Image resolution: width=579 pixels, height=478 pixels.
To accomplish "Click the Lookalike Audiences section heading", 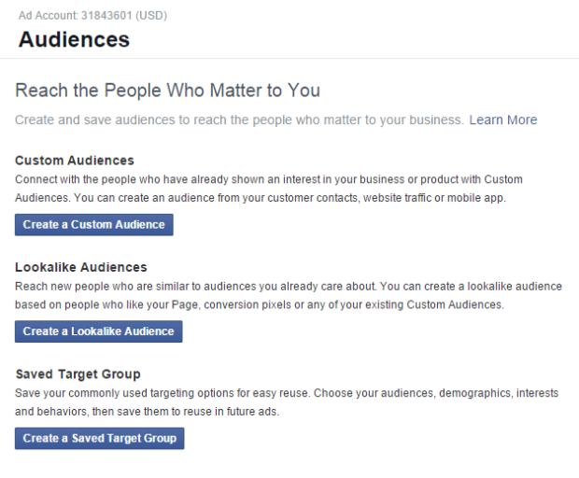I will coord(81,267).
